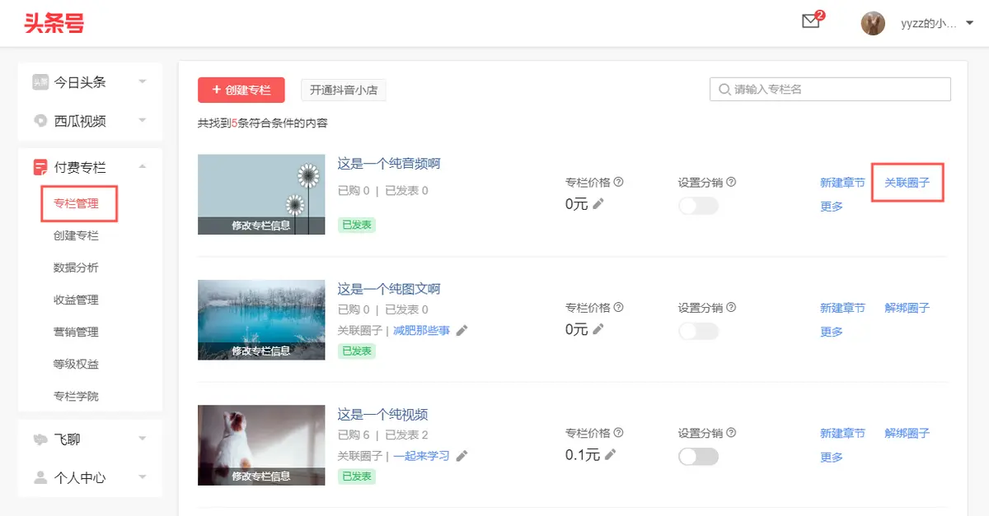The height and width of the screenshot is (516, 989).
Task: Toggle 设置分销 for 这是一个纯图文啊
Action: (698, 331)
